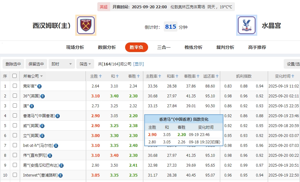Switch to the 数据分析 tab
Screen dimensions: 300x182
coord(107,47)
